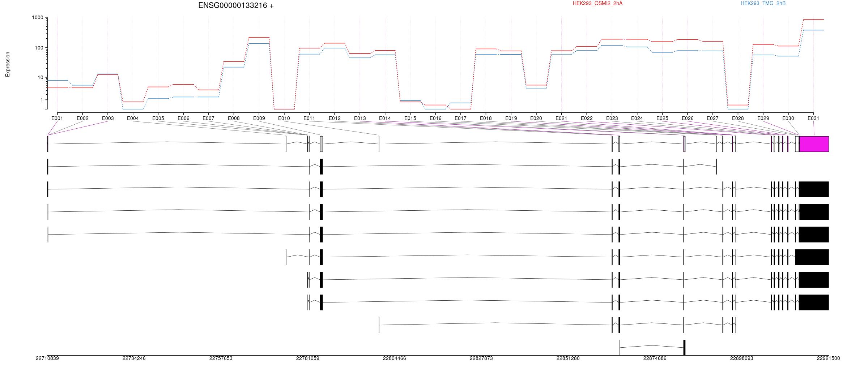The height and width of the screenshot is (365, 868).
Task: Click exon label E022
Action: coord(587,118)
